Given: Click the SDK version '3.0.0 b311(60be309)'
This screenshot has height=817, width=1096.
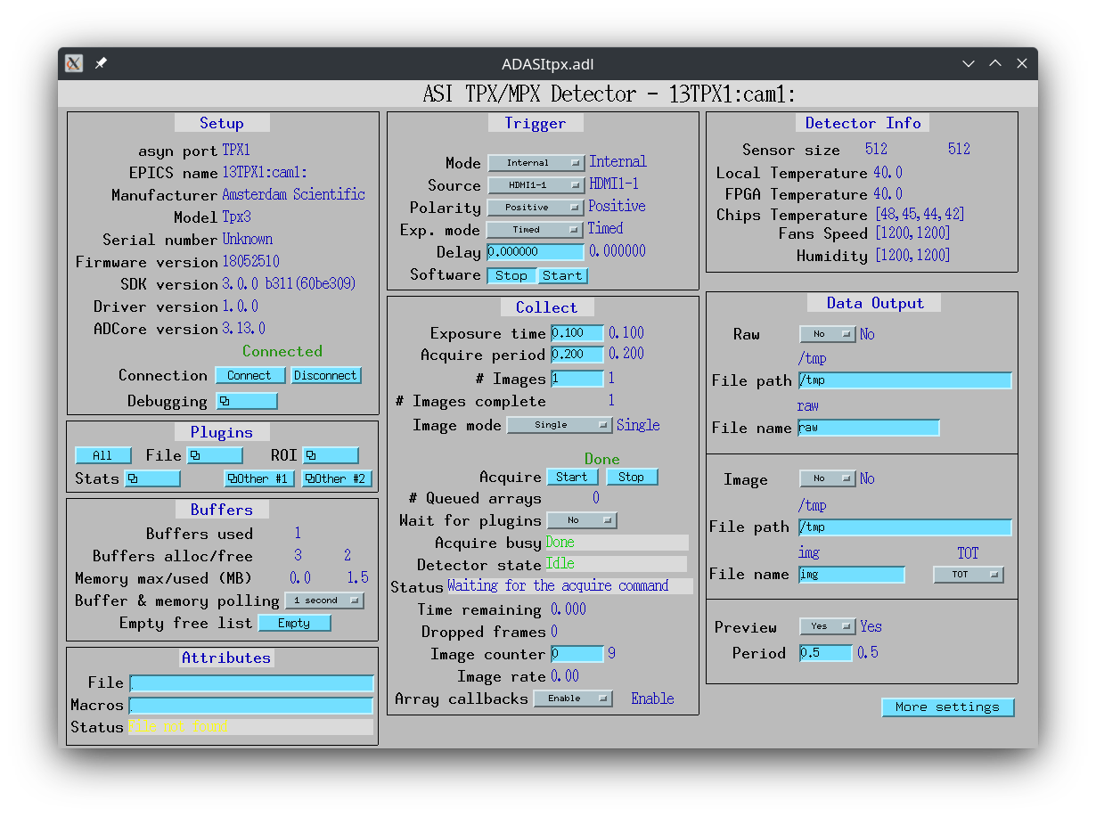Looking at the screenshot, I should tap(289, 284).
